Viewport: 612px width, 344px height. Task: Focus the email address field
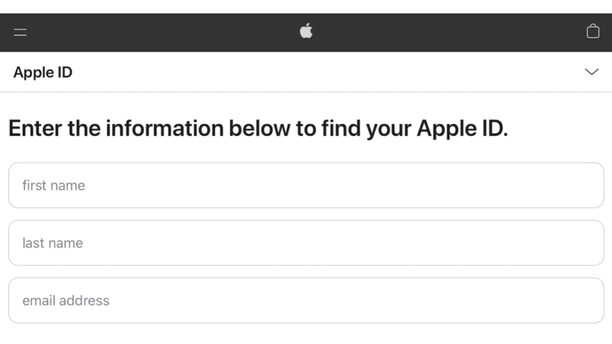pyautogui.click(x=306, y=300)
